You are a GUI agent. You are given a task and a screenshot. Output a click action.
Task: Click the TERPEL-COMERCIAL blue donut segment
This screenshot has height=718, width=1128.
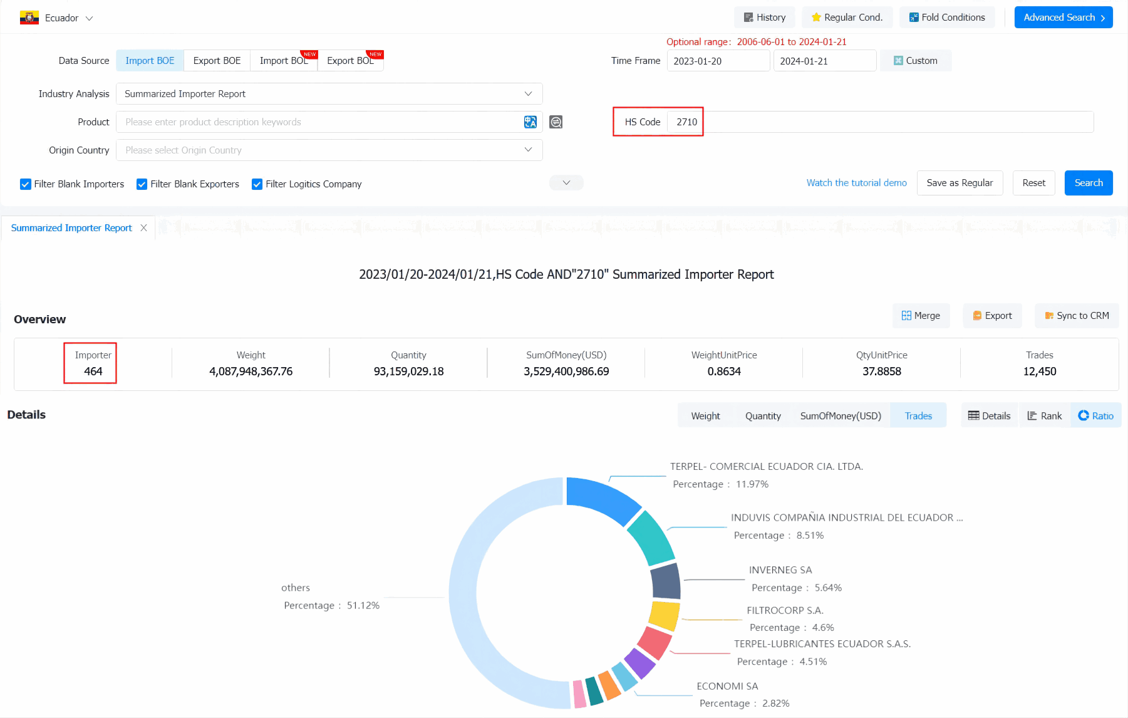tap(601, 498)
